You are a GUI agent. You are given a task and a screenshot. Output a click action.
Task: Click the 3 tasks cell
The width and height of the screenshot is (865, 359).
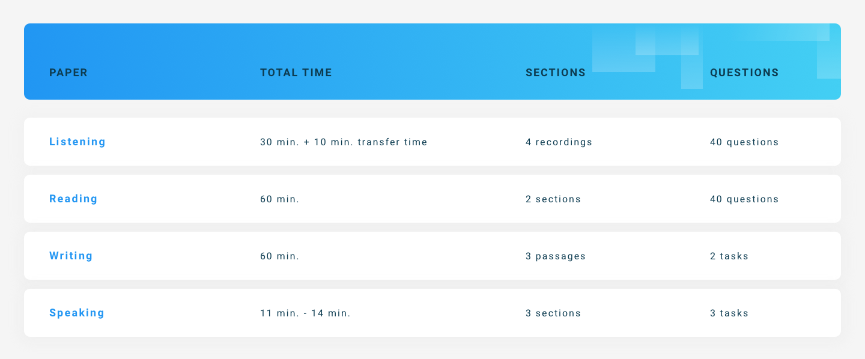(x=729, y=313)
